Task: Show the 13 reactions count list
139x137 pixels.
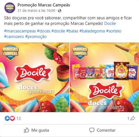Action: [x=19, y=119]
